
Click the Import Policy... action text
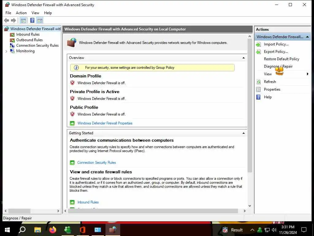[276, 44]
